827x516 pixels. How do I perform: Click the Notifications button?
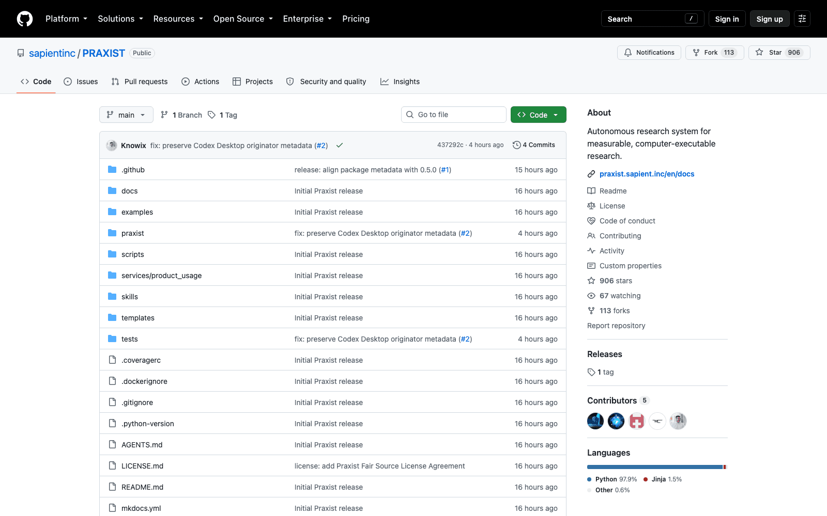(649, 53)
